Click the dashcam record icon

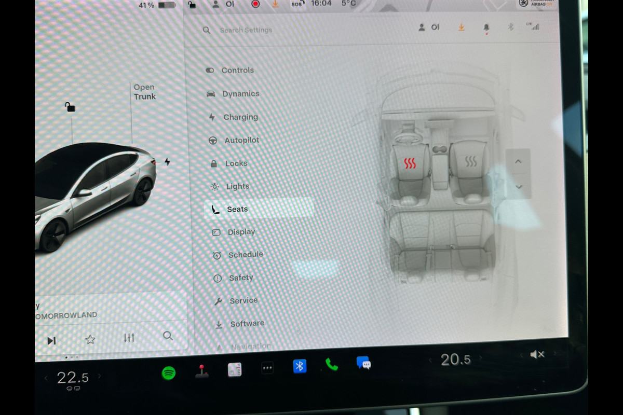[255, 4]
